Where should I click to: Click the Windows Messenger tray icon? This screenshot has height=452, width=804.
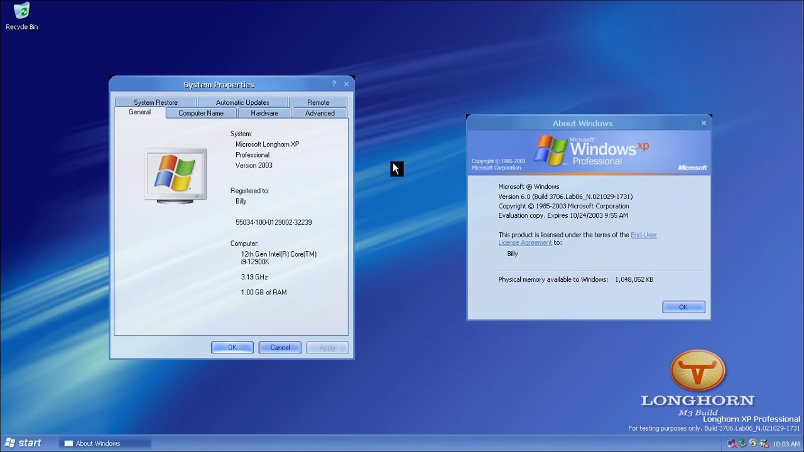pos(764,443)
